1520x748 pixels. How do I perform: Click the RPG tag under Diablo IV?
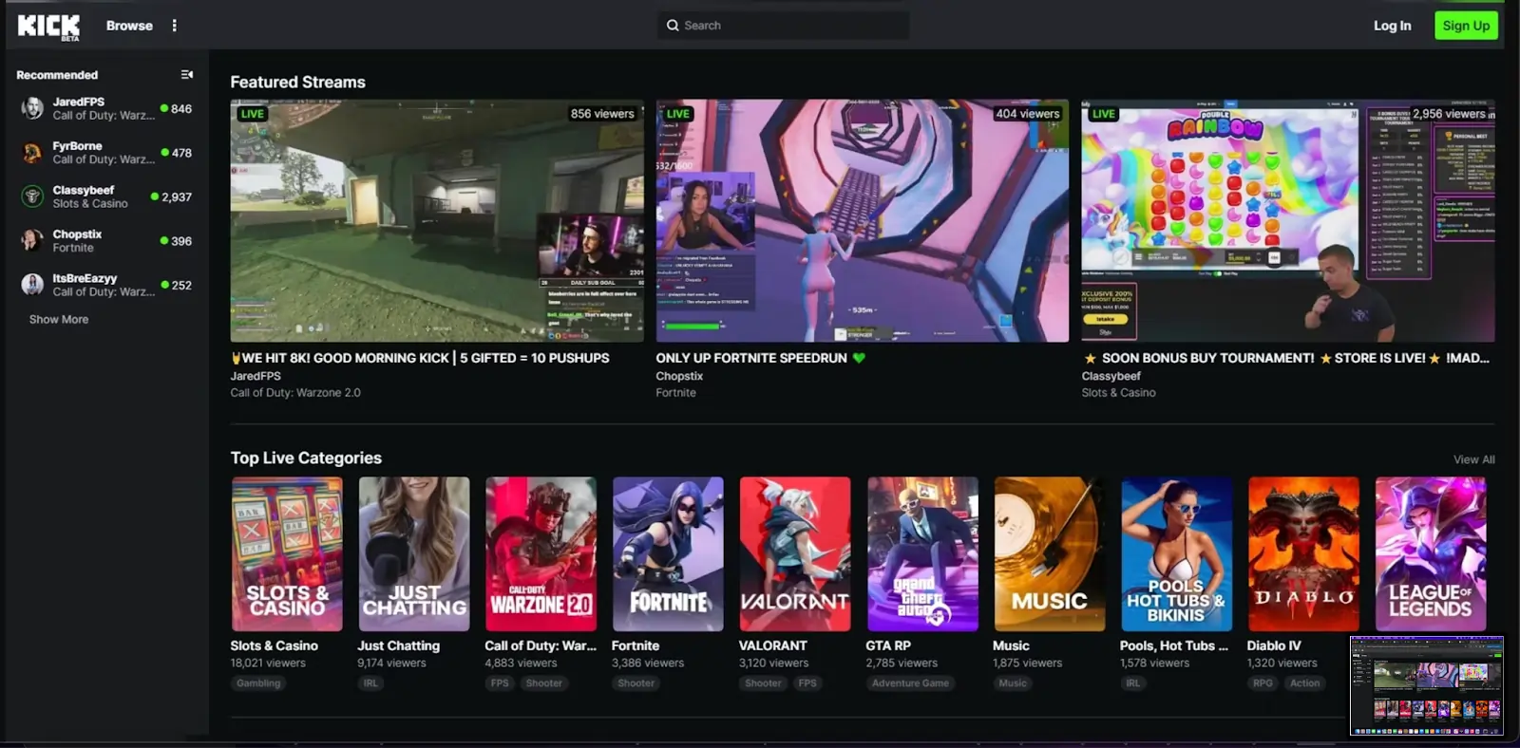(x=1263, y=683)
